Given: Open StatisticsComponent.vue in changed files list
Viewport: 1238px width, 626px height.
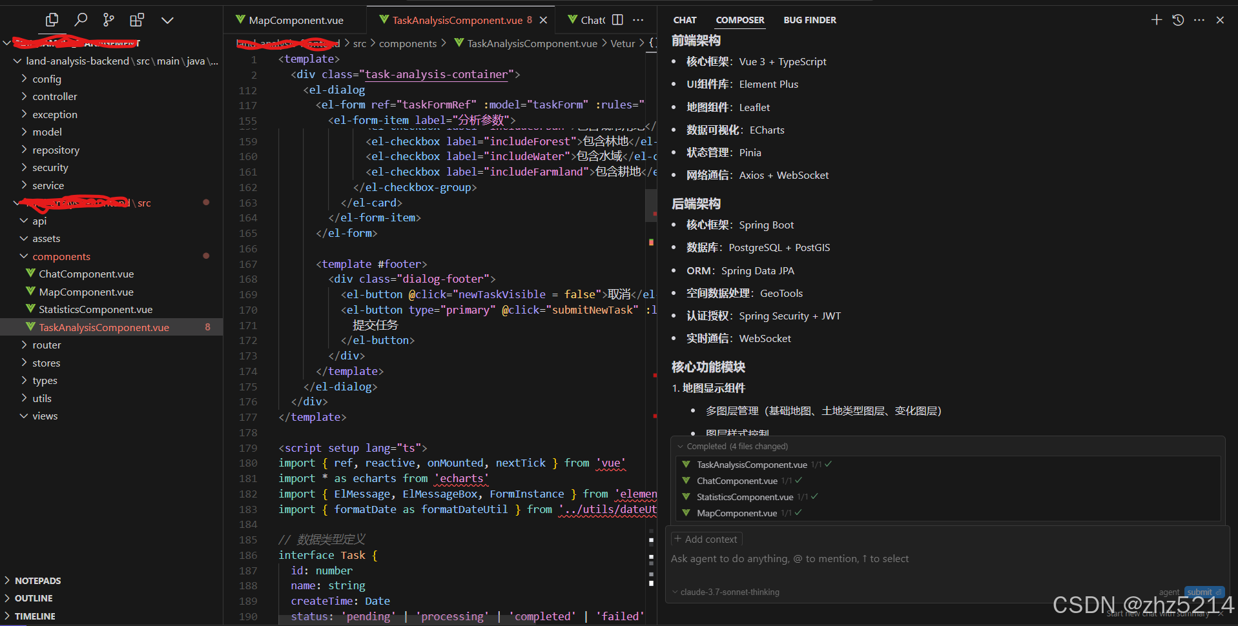Looking at the screenshot, I should (x=745, y=497).
